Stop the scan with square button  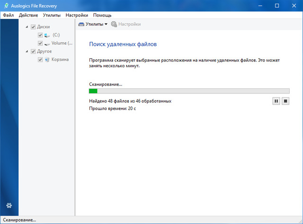point(285,101)
